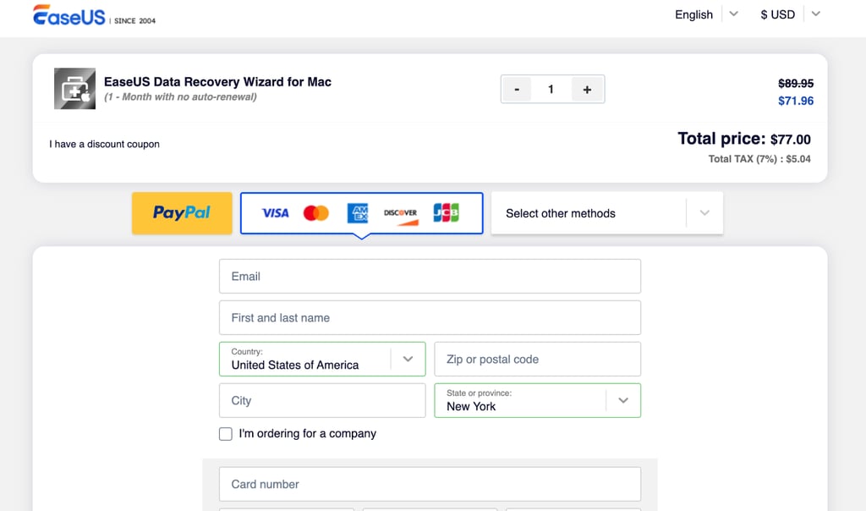
Task: Focus the Email input field
Action: [430, 276]
